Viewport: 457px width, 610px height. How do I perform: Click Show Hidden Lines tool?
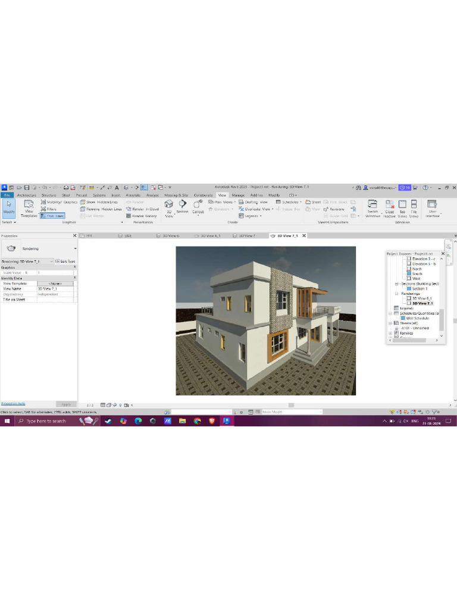pos(99,203)
